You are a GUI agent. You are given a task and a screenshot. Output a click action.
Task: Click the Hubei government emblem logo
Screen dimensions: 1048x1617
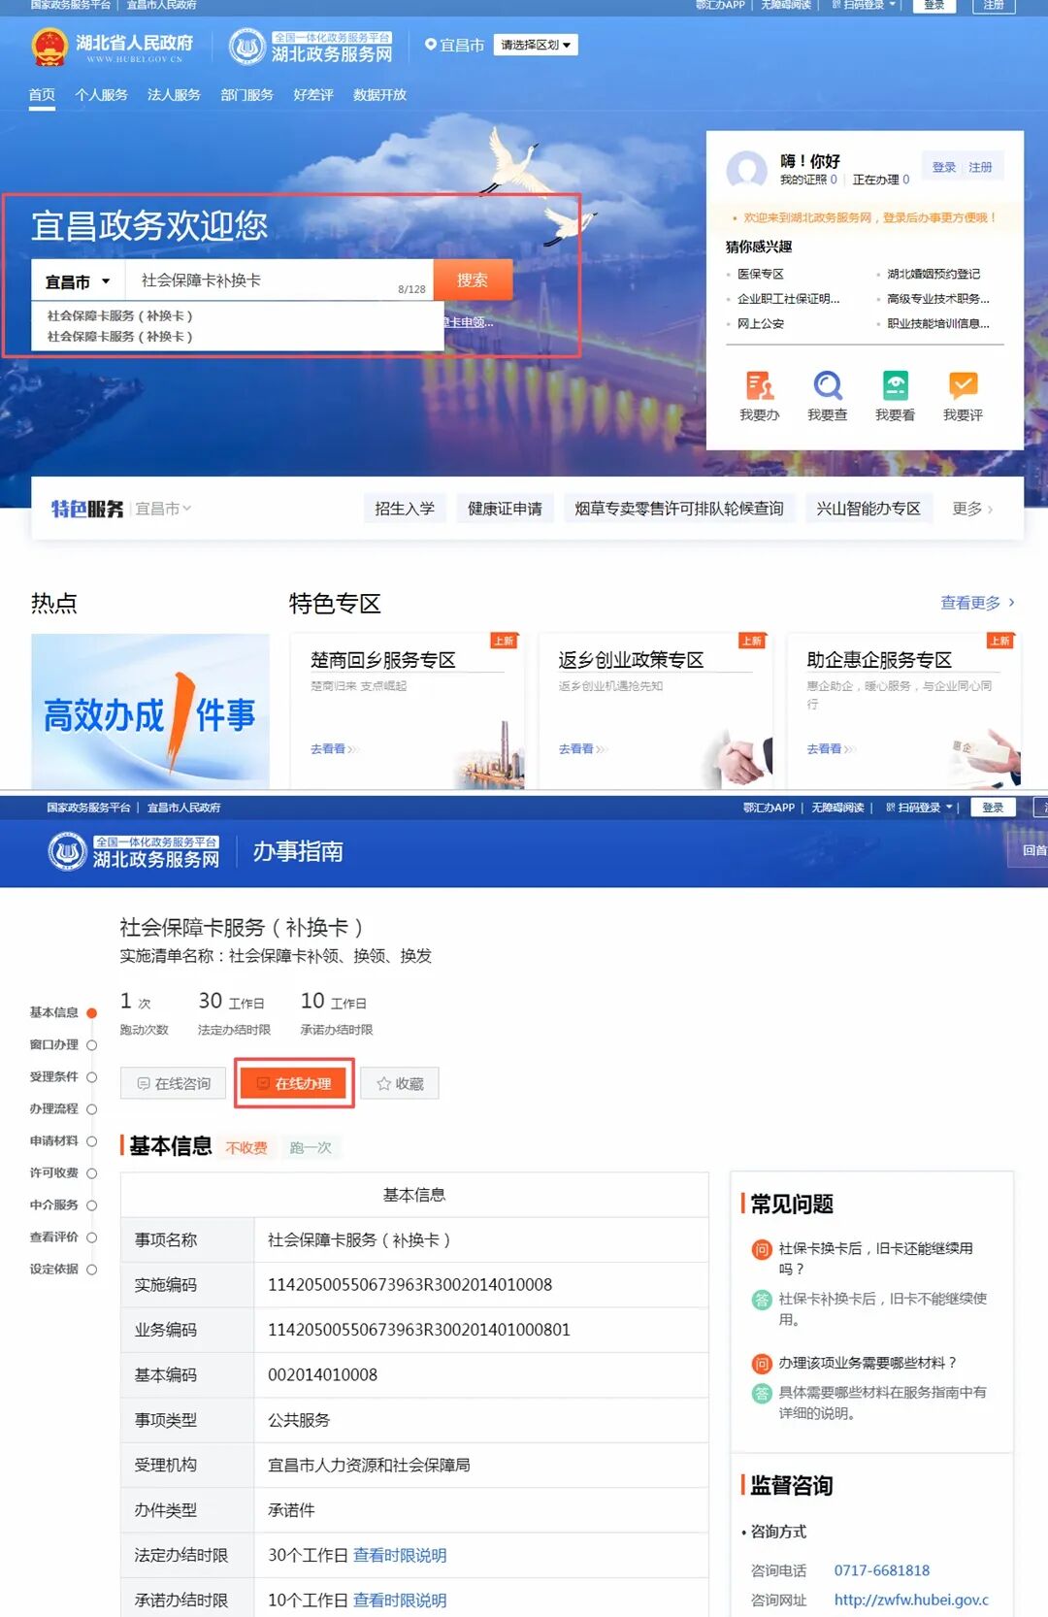(49, 47)
